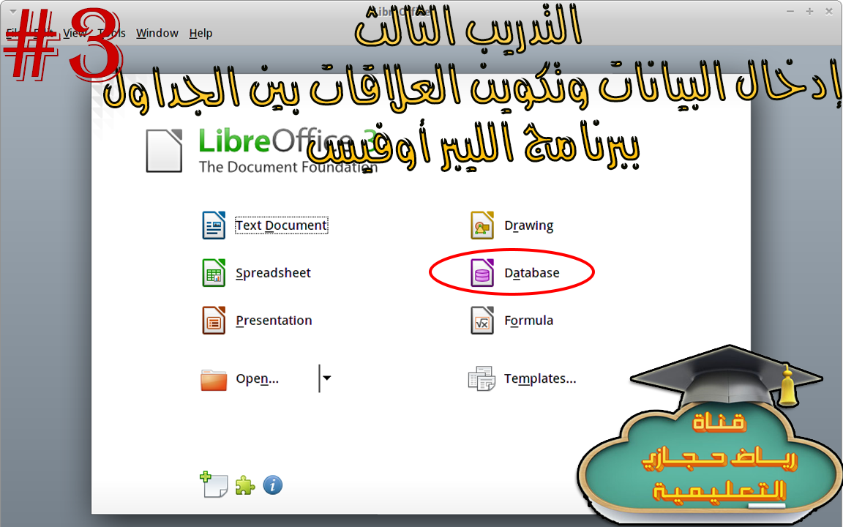843x527 pixels.
Task: Create a new Spreadsheet
Action: pyautogui.click(x=273, y=272)
